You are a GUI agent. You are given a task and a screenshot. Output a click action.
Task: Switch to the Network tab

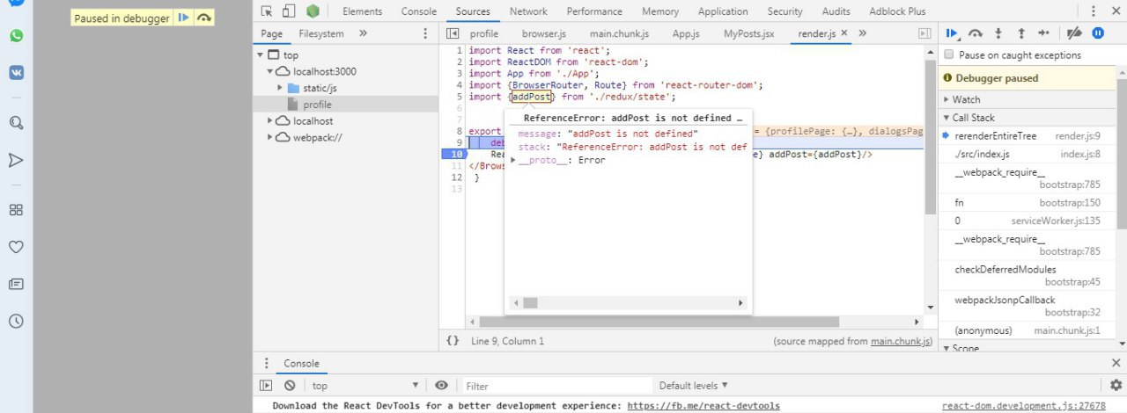coord(528,11)
